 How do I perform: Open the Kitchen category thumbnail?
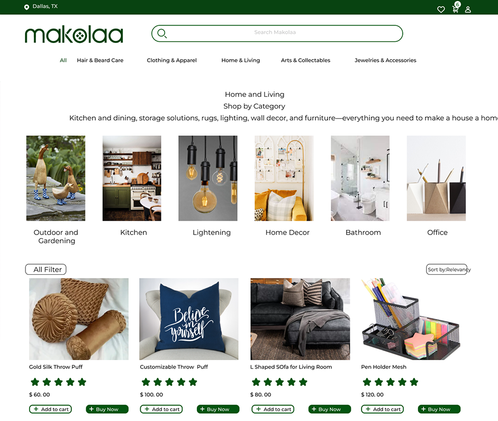(x=132, y=178)
